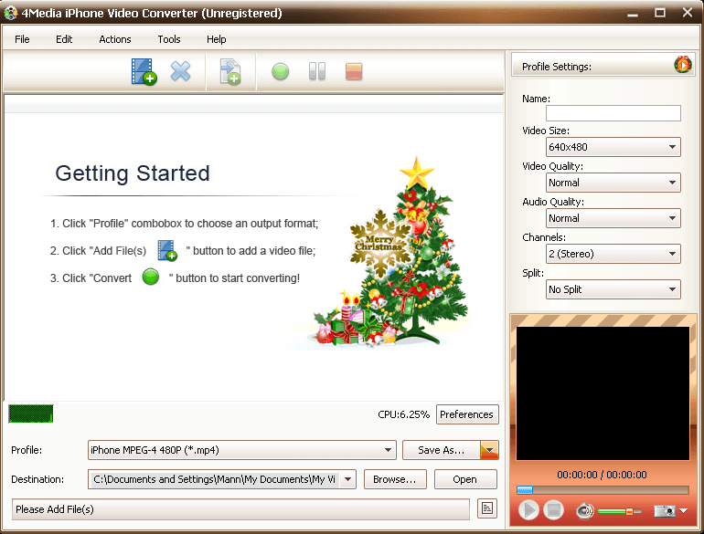The width and height of the screenshot is (704, 534).
Task: Click the Add File(s) film icon in toolbar
Action: point(144,71)
